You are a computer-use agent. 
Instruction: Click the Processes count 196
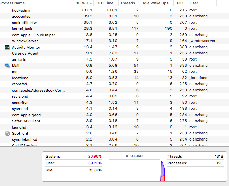(x=220, y=163)
